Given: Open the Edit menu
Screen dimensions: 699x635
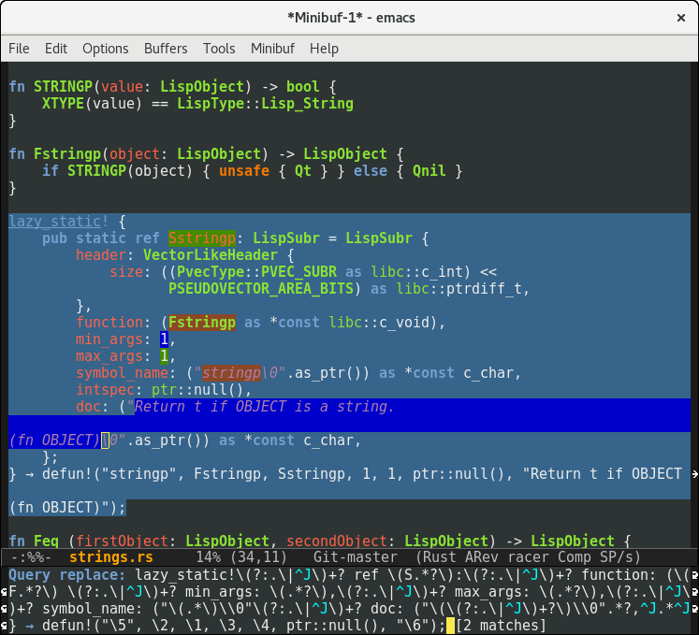Looking at the screenshot, I should click(56, 49).
